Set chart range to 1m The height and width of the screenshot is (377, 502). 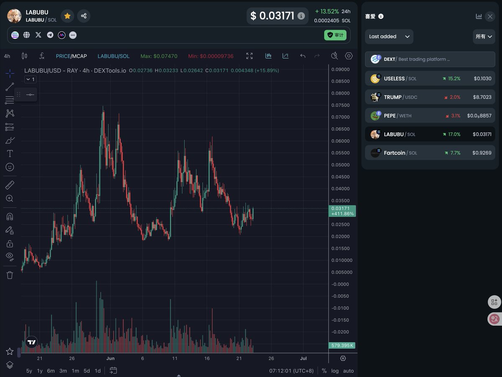[x=75, y=371]
